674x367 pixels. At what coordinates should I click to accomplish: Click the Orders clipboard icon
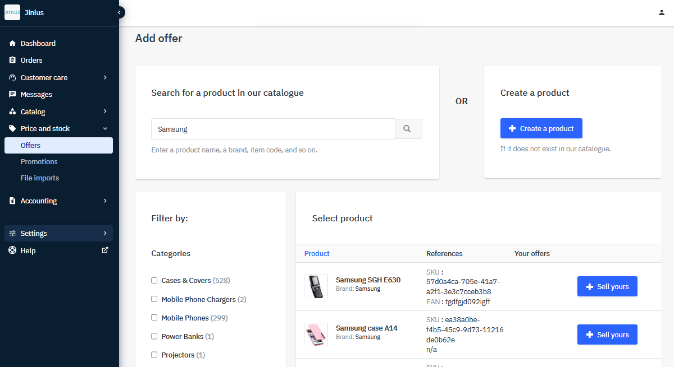[12, 60]
